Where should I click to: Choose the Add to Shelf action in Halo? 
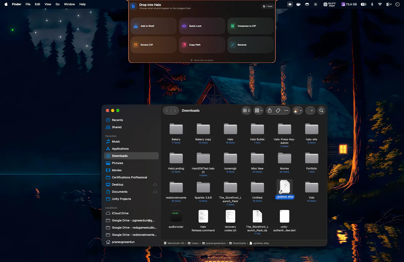154,26
